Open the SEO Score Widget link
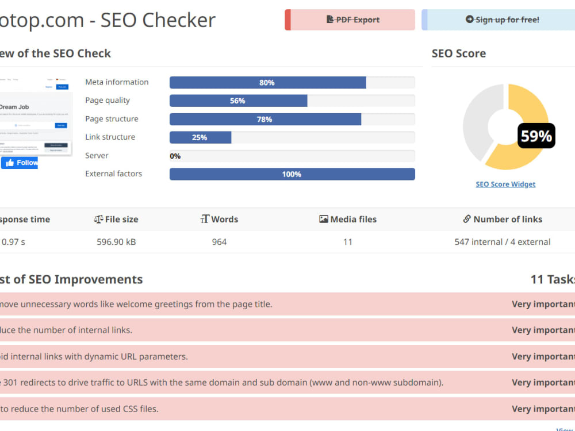Screen dimensions: 575x431 point(505,184)
